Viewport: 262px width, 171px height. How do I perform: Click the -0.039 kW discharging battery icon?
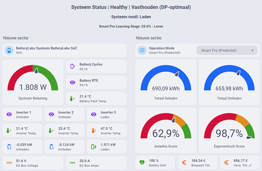tap(9, 147)
